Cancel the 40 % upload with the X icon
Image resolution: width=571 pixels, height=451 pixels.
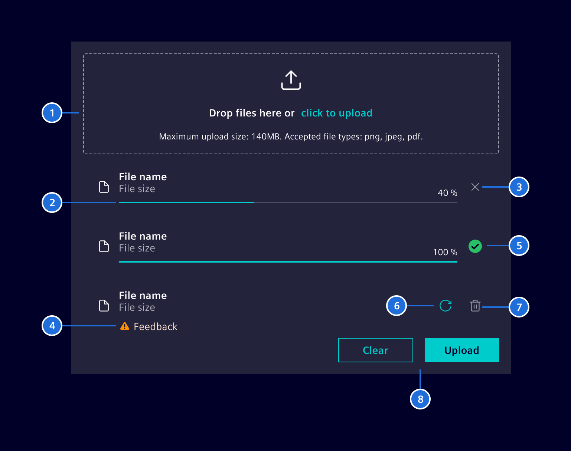tap(475, 187)
